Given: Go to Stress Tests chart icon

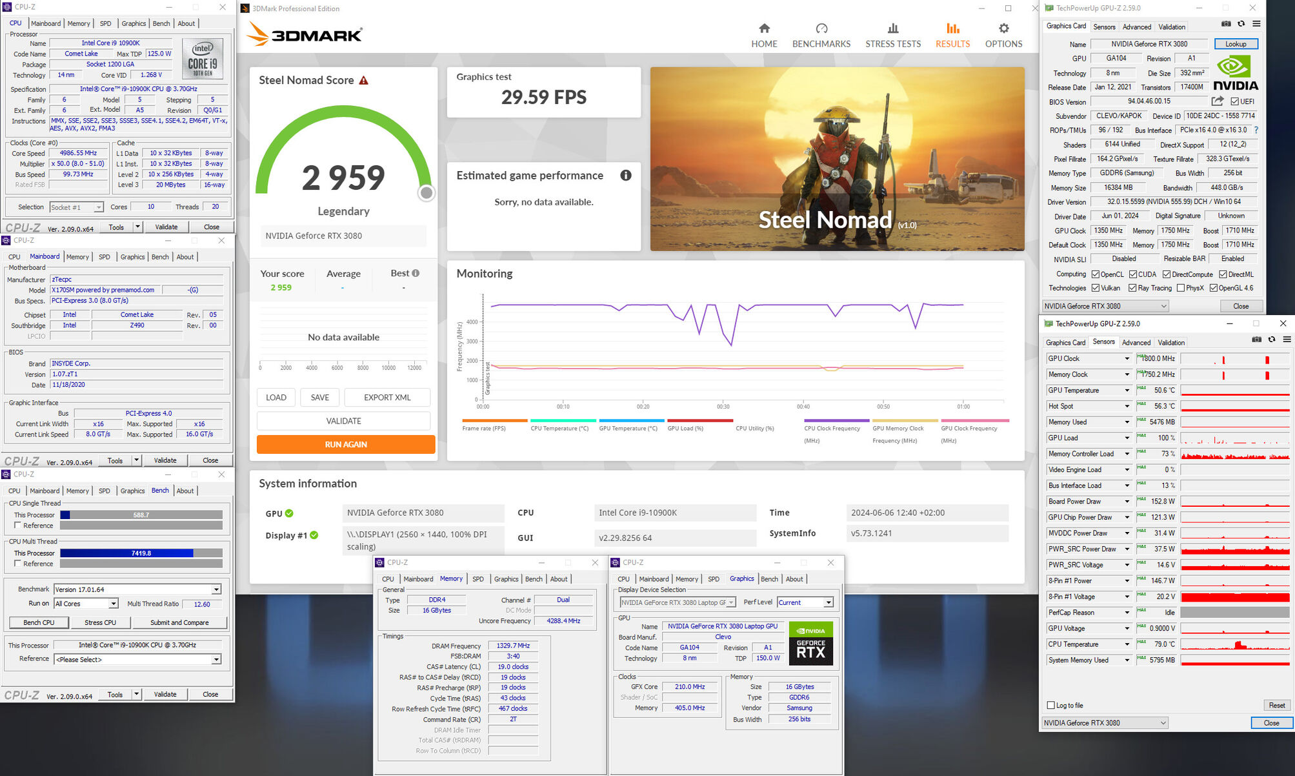Looking at the screenshot, I should point(893,28).
